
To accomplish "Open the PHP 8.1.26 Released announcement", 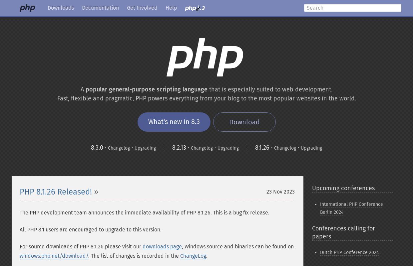I will [56, 192].
